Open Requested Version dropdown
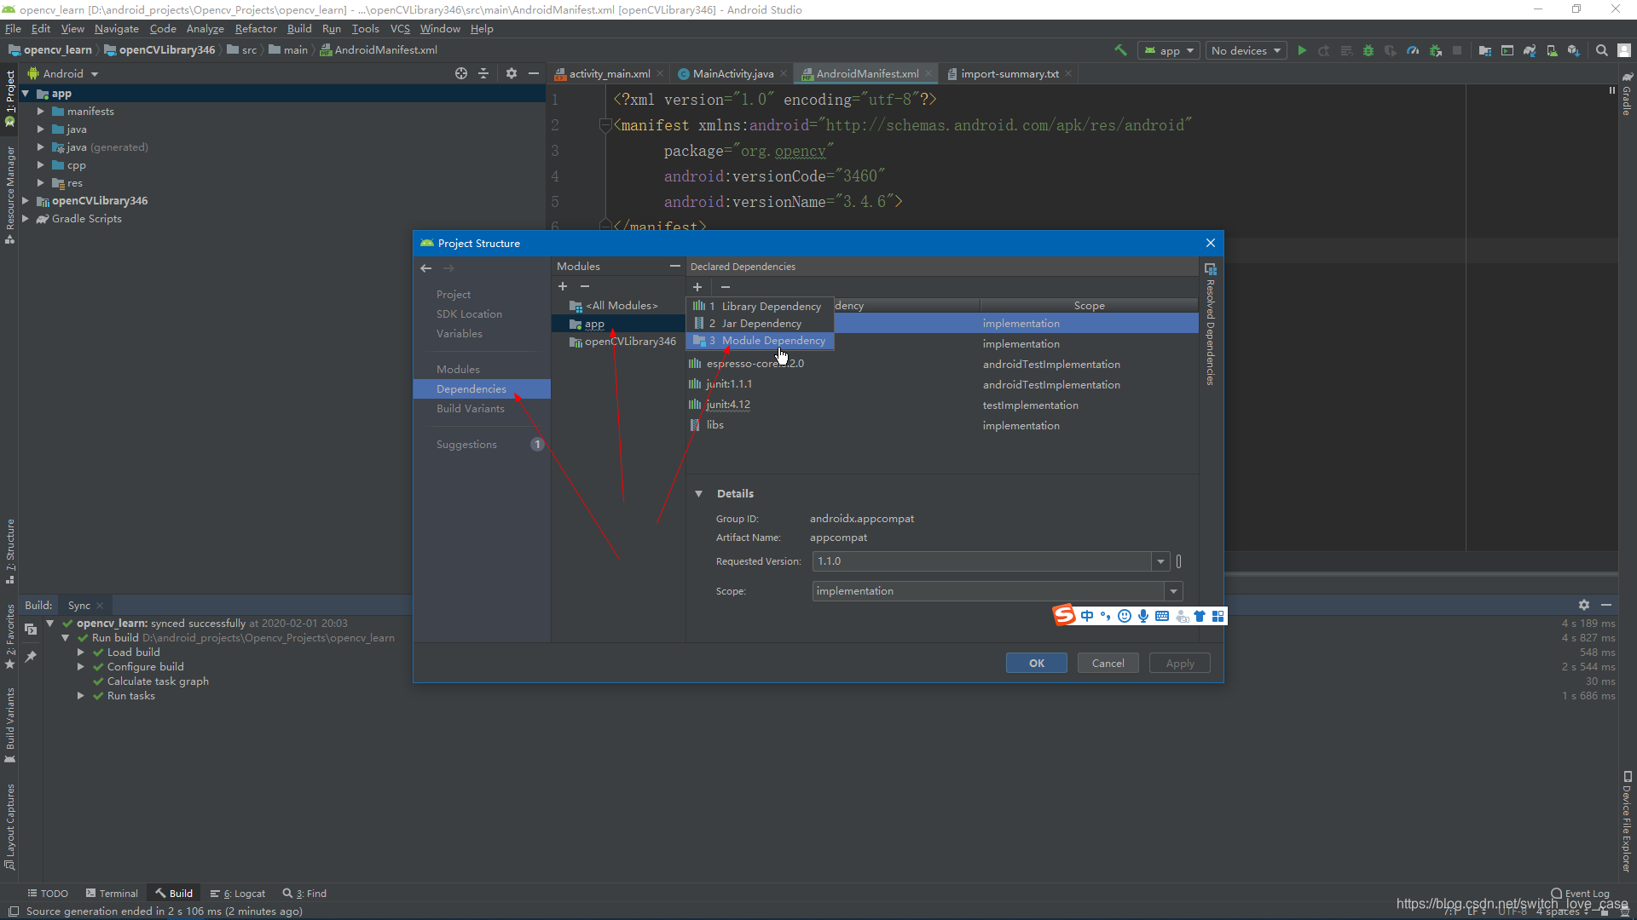Image resolution: width=1637 pixels, height=920 pixels. [1160, 561]
